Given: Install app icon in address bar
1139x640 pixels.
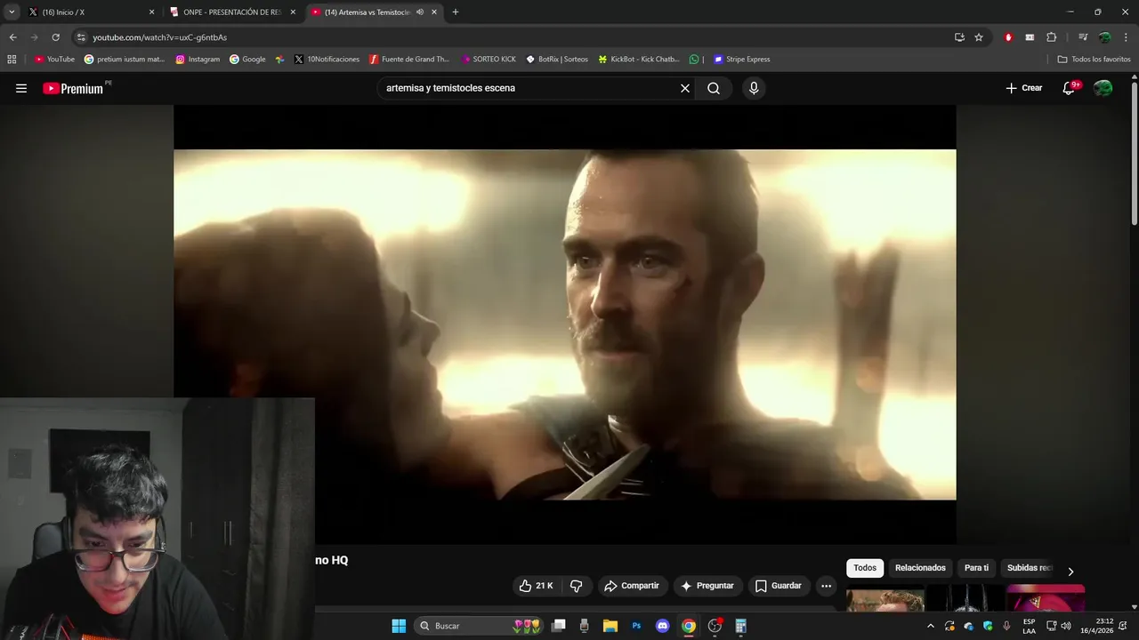Looking at the screenshot, I should tap(959, 37).
